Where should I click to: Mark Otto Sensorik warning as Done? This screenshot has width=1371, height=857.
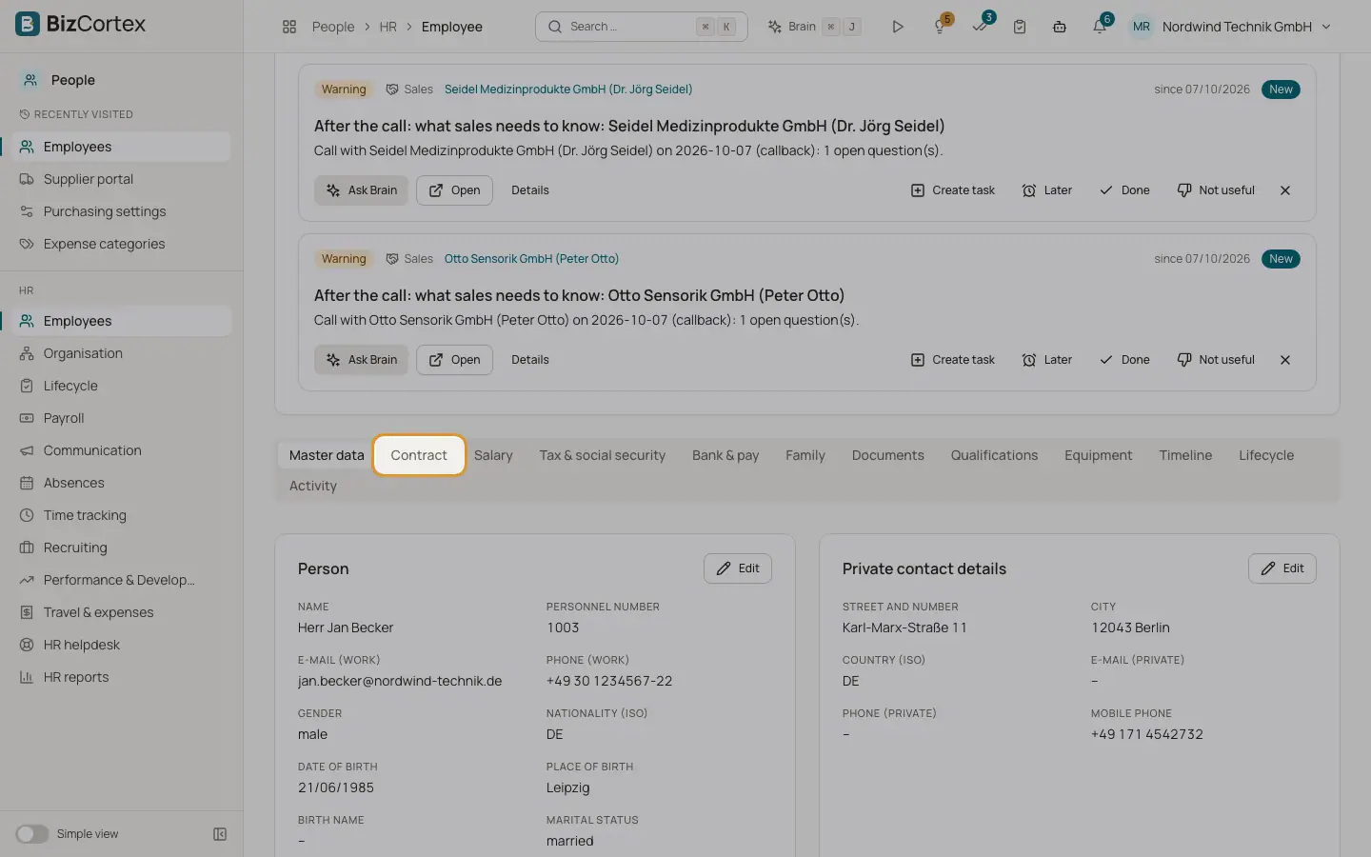click(x=1124, y=360)
